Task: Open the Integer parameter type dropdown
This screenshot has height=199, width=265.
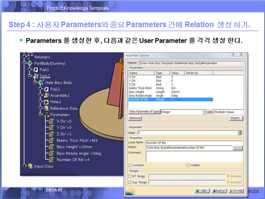Action: pyautogui.click(x=204, y=112)
